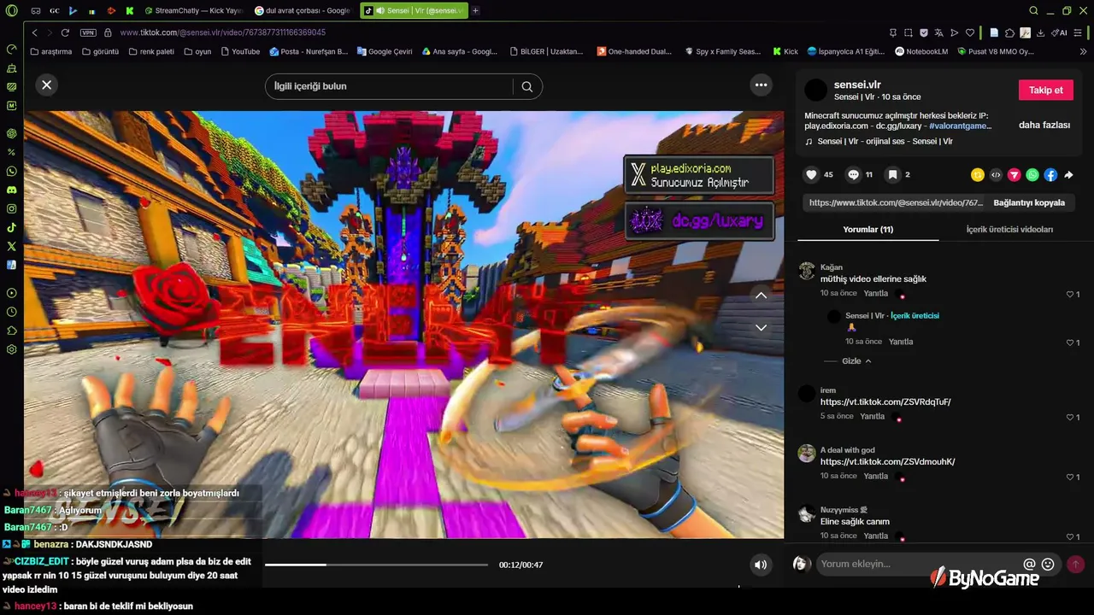Share the video via WhatsApp icon
The image size is (1094, 615).
coord(1032,175)
